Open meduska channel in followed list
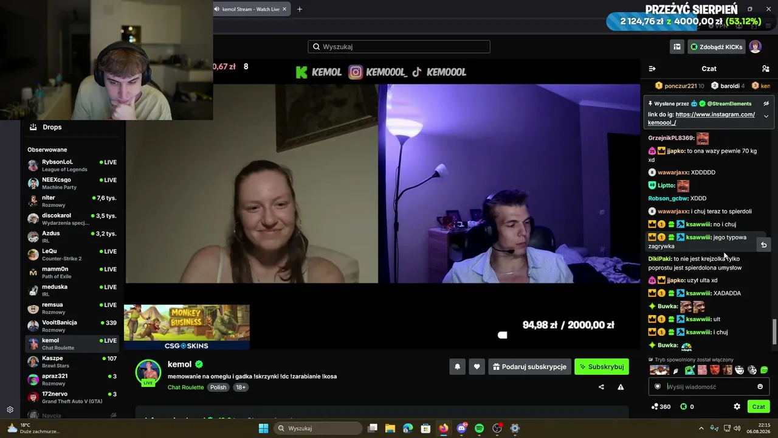Image resolution: width=778 pixels, height=438 pixels. pyautogui.click(x=72, y=290)
